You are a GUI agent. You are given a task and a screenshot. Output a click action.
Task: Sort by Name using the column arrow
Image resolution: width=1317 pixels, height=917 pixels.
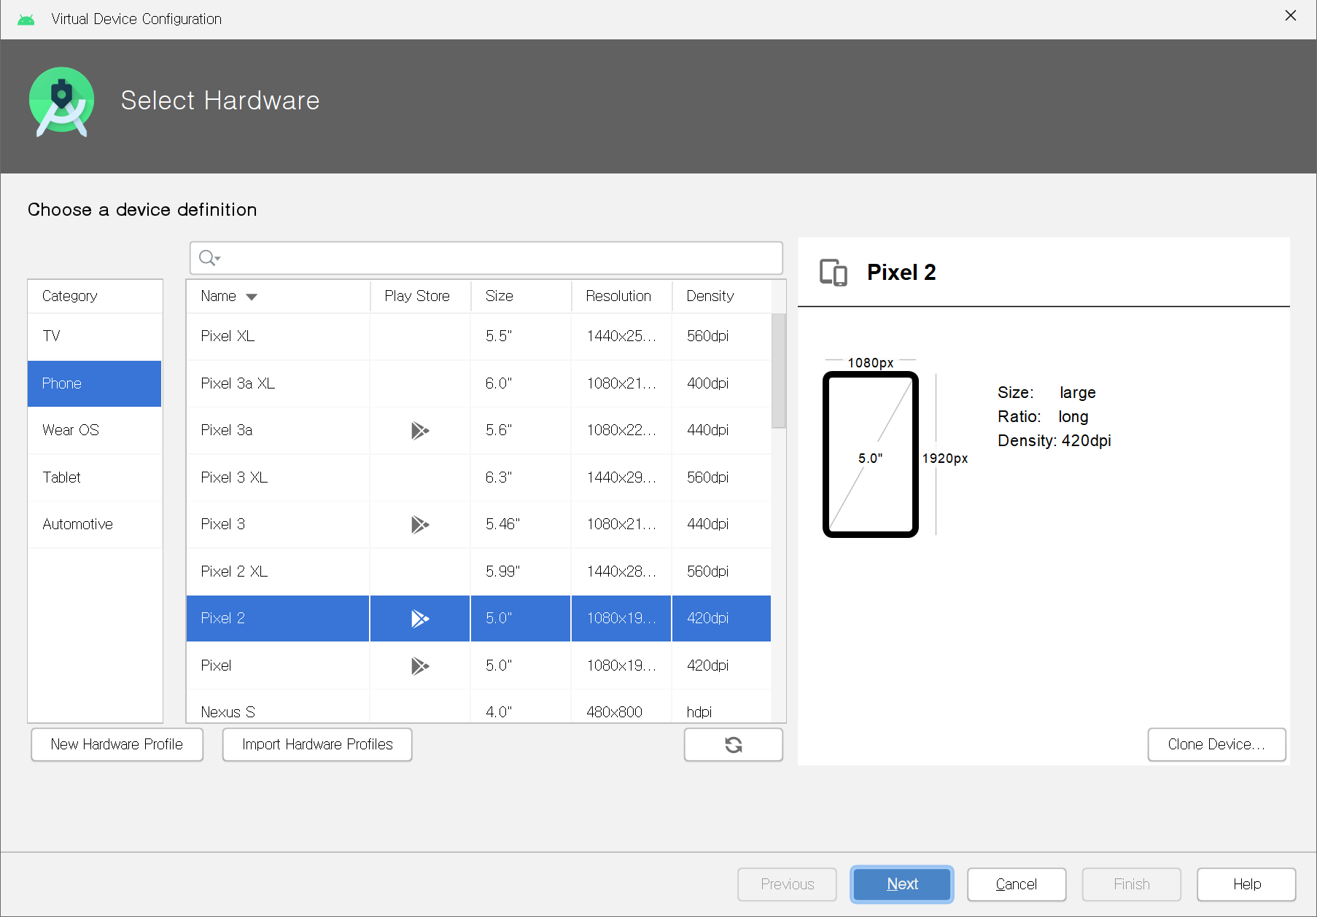tap(252, 297)
